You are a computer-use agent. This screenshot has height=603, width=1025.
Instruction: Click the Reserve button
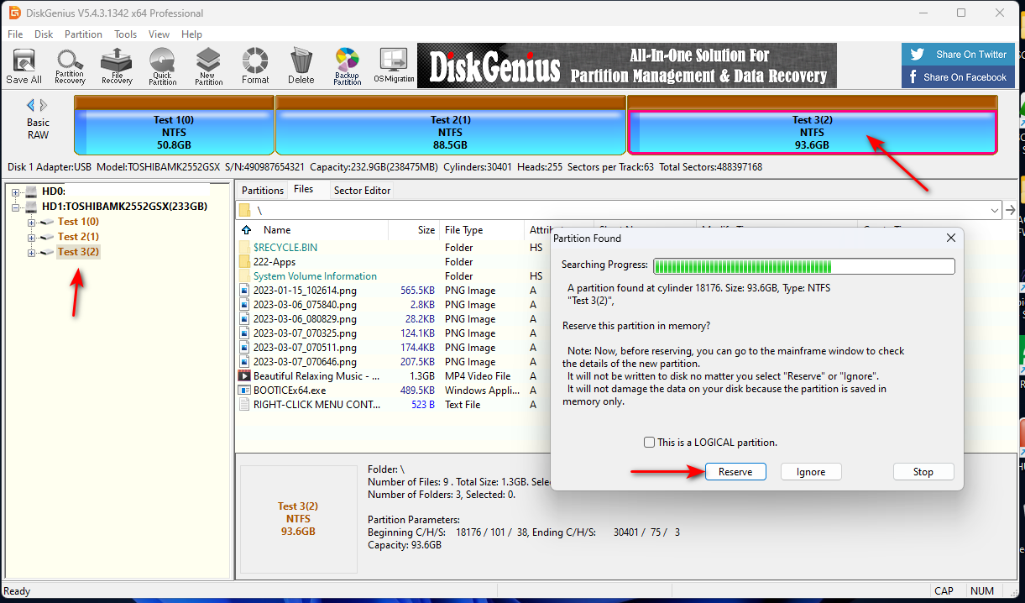tap(735, 472)
